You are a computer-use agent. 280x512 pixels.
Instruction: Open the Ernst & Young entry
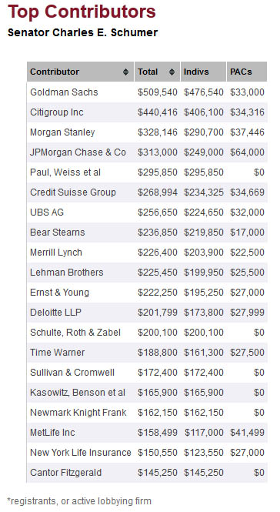tap(59, 293)
